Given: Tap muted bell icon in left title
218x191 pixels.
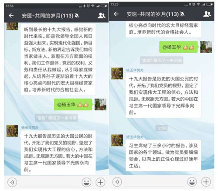Looking at the screenshot, I should [77, 16].
